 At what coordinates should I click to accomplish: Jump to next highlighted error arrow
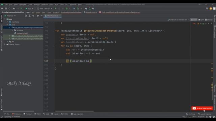pyautogui.click(x=212, y=24)
